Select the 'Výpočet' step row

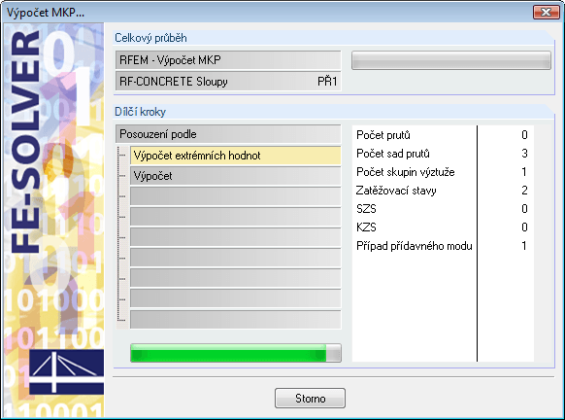pos(235,176)
